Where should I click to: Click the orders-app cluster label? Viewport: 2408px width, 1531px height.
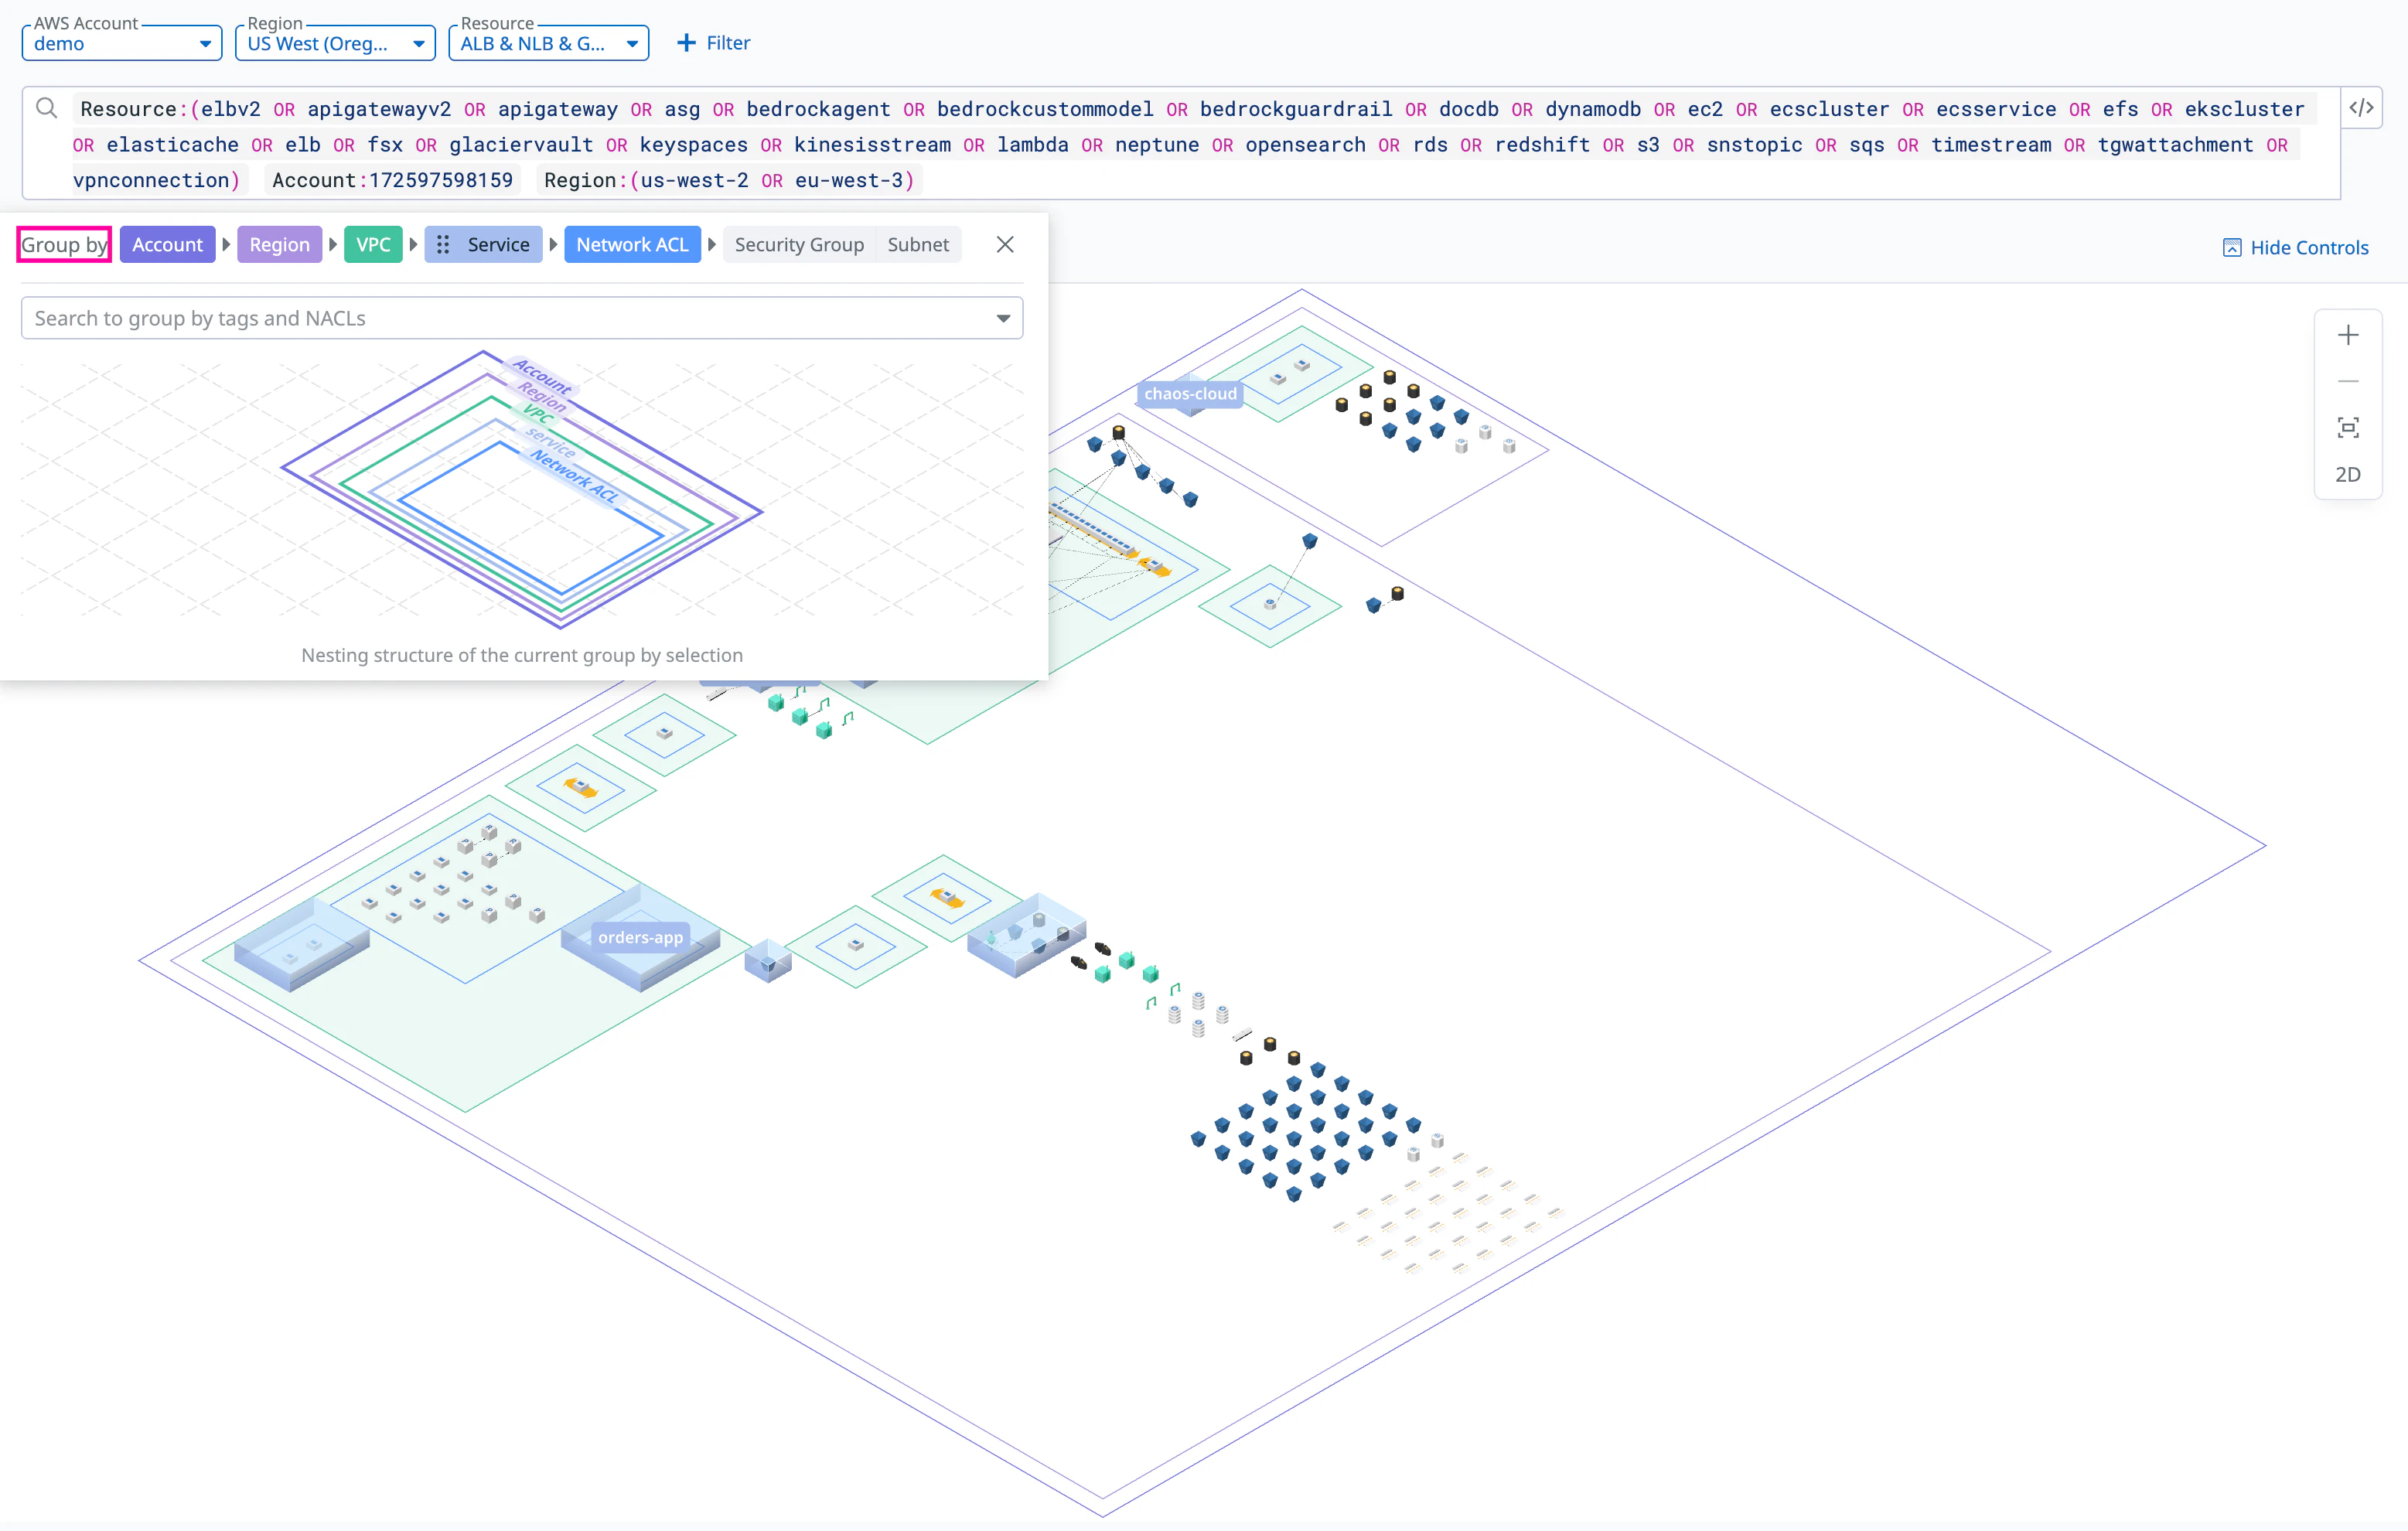point(640,937)
